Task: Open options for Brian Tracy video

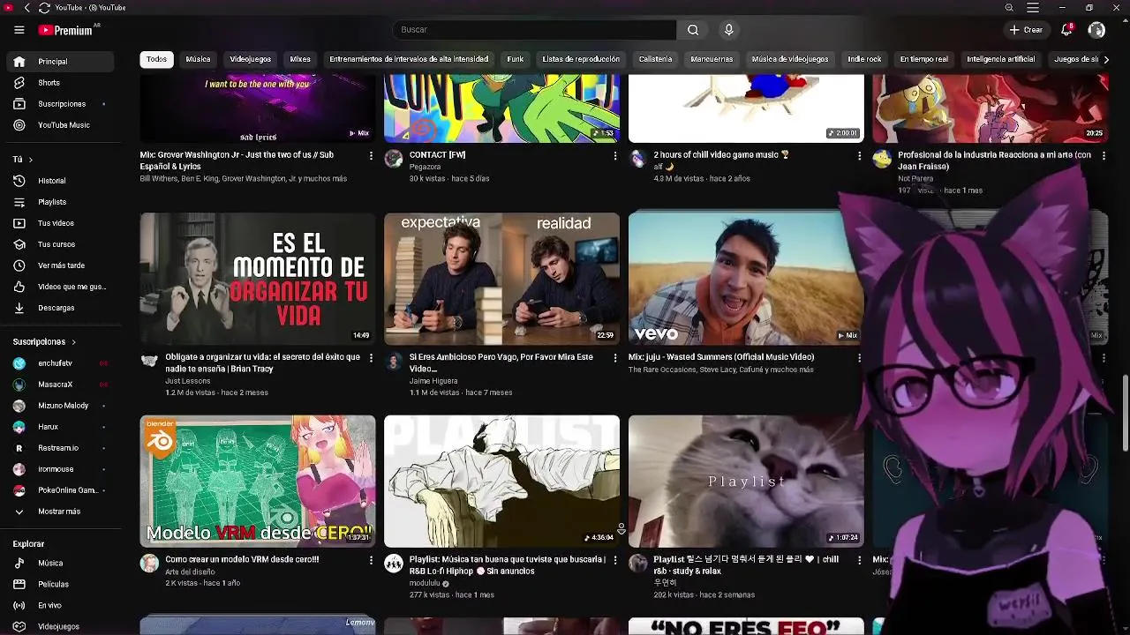Action: 371,358
